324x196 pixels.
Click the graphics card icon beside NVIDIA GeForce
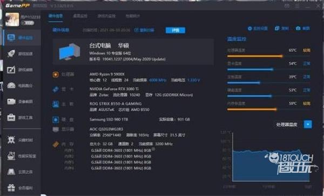(56, 90)
